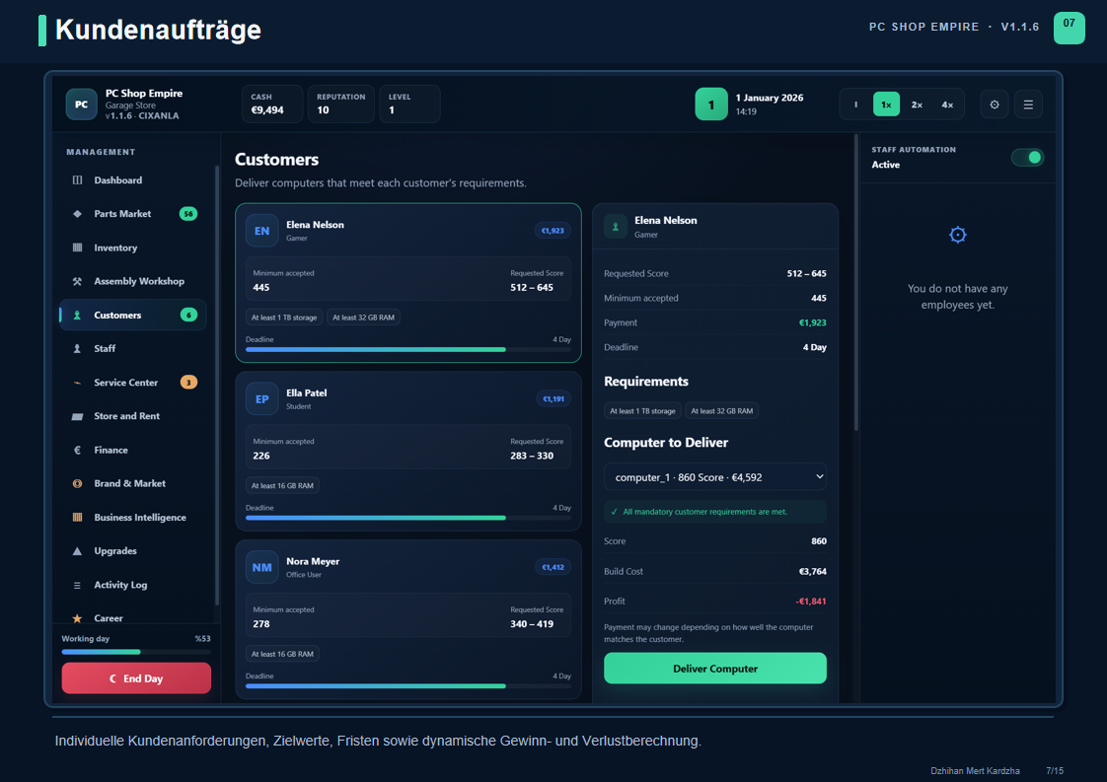
Task: Toggle the Staff Automation switch
Action: click(x=1027, y=158)
